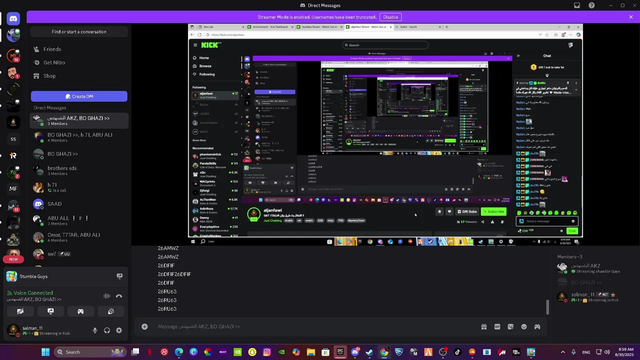The height and width of the screenshot is (360, 640).
Task: Click the Create DM button
Action: point(79,96)
